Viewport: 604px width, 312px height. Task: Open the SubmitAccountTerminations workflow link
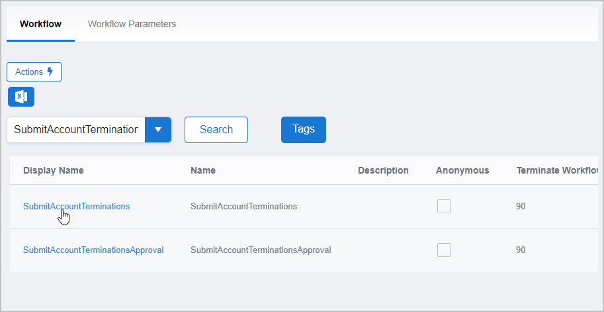point(76,206)
